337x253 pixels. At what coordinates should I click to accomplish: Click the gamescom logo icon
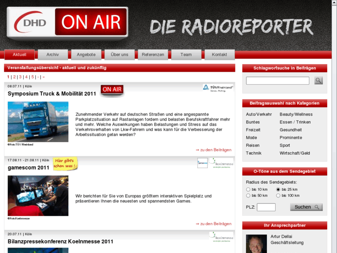tap(203, 163)
